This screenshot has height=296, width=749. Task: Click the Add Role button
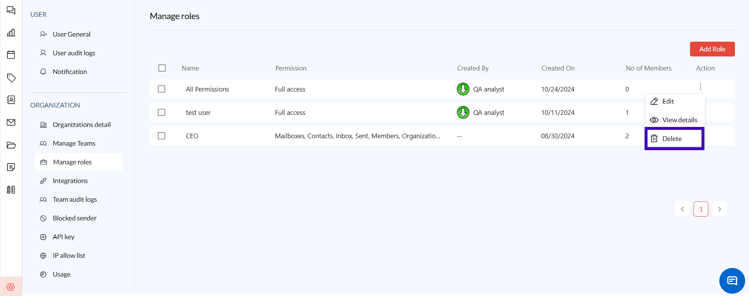point(712,49)
